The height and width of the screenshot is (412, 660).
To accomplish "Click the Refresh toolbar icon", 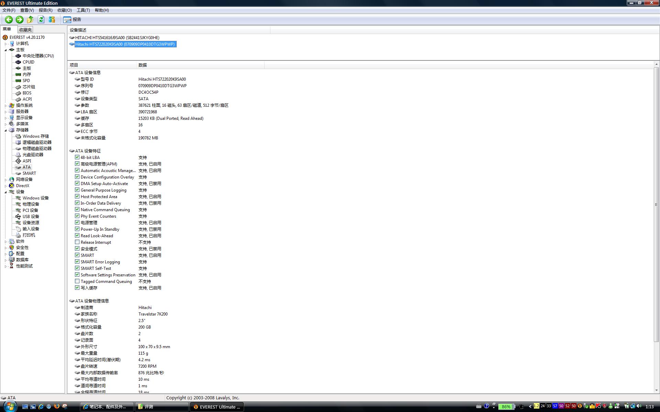I will coord(41,20).
